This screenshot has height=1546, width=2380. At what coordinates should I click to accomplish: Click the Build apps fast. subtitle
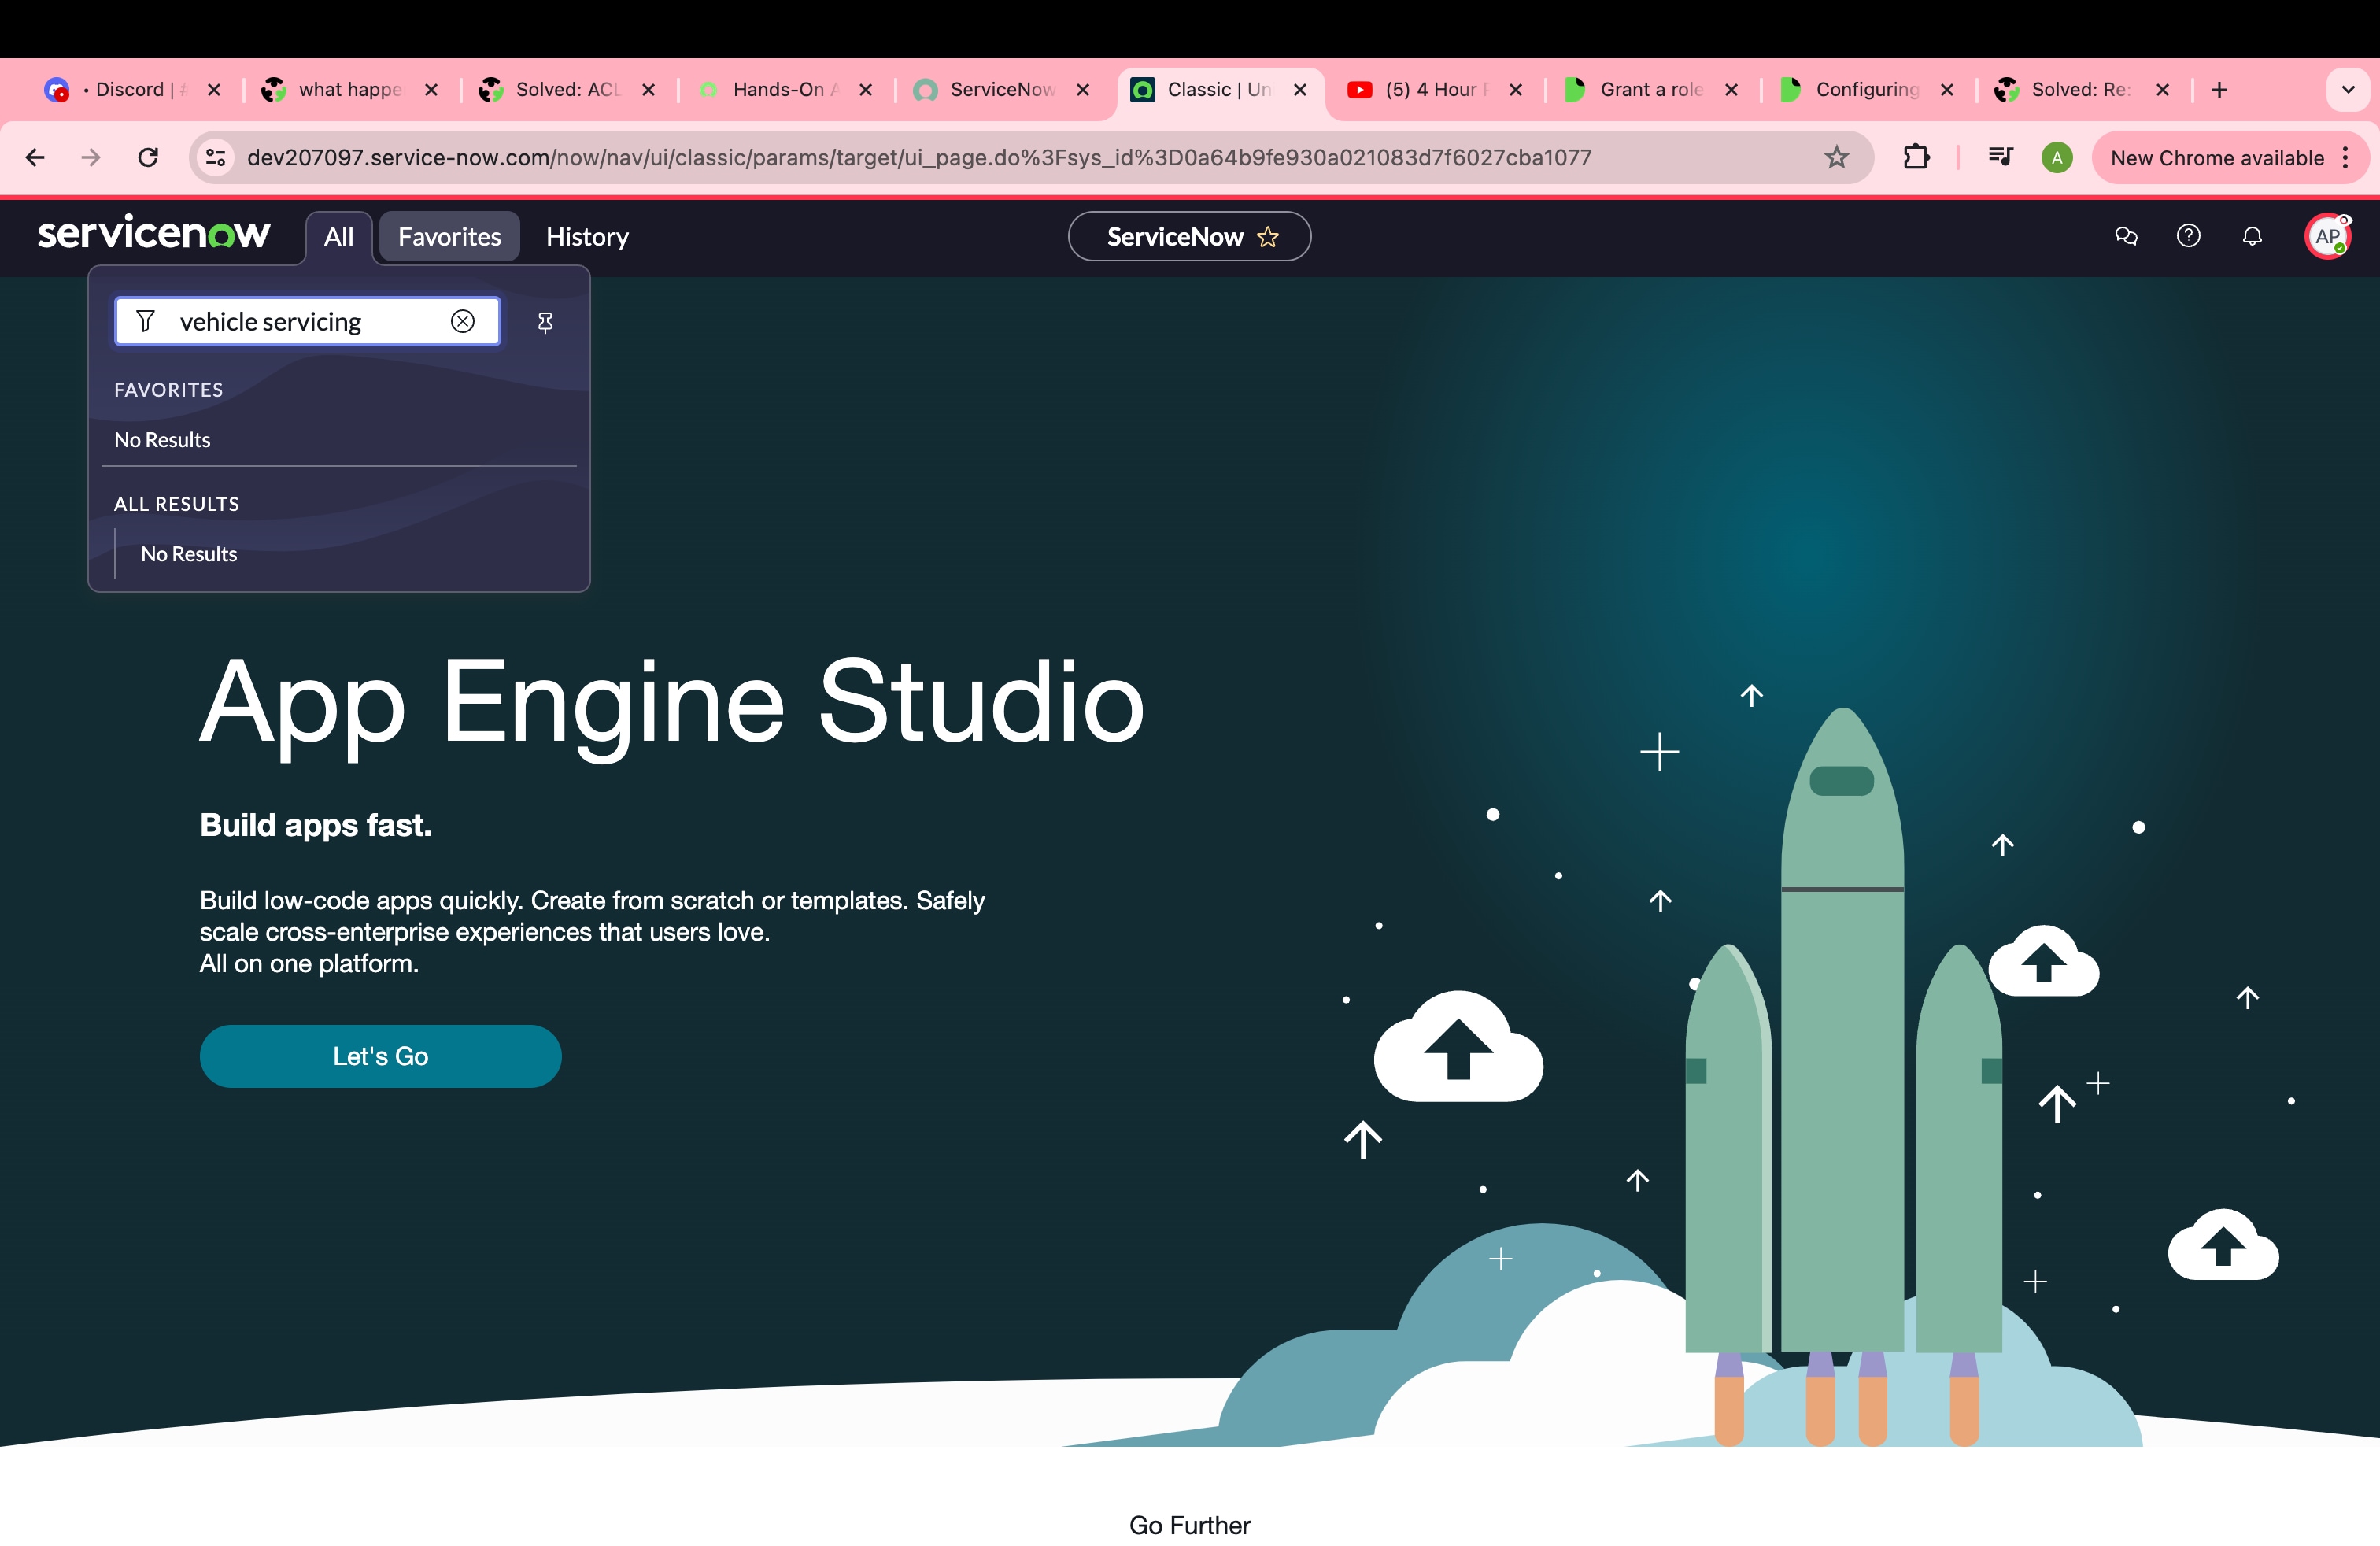316,825
